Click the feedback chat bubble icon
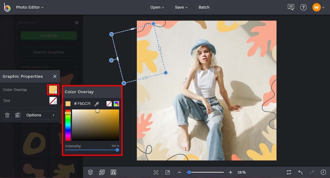 click(x=291, y=7)
